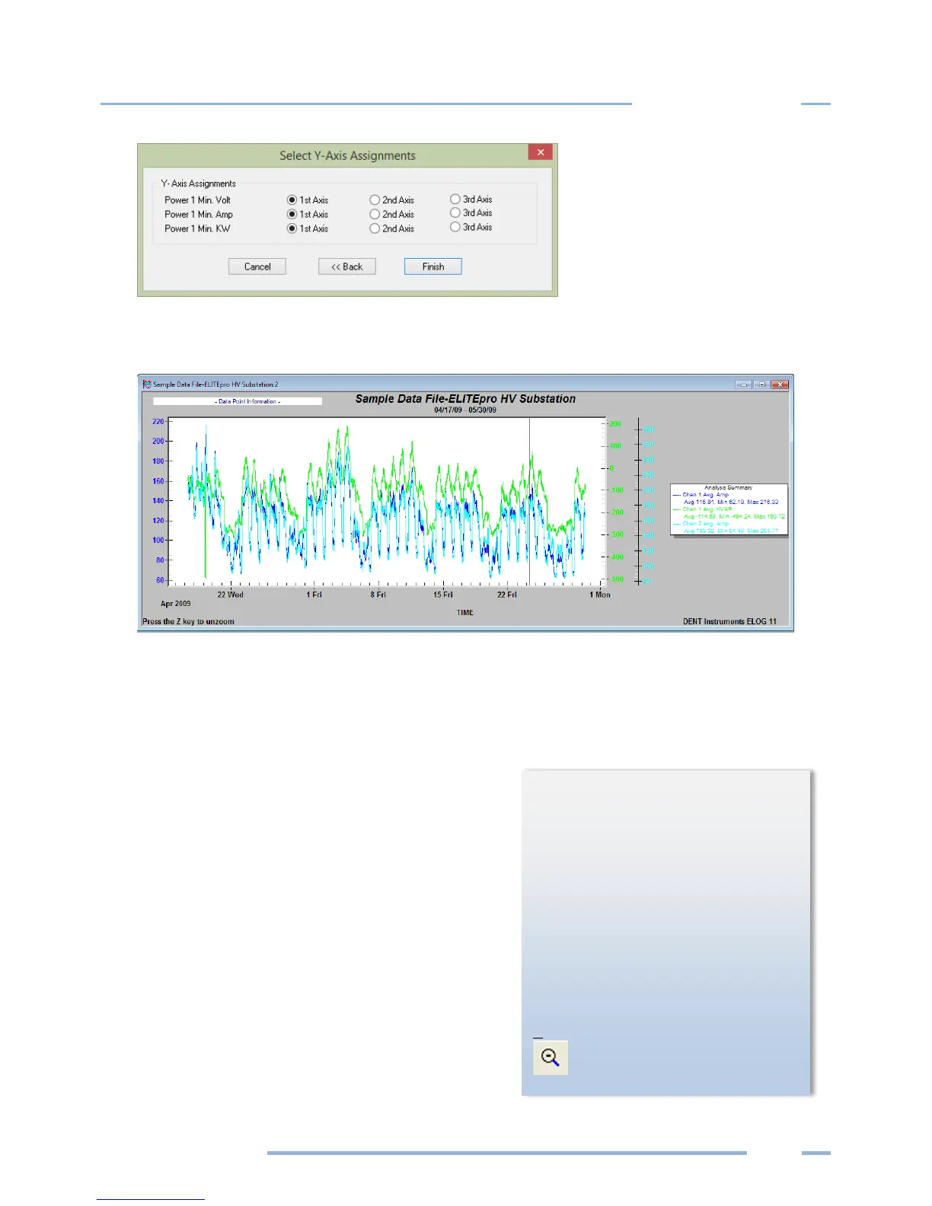Image resolution: width=932 pixels, height=1206 pixels.
Task: Click the DENT Instruments ELOG 11 text
Action: 730,622
